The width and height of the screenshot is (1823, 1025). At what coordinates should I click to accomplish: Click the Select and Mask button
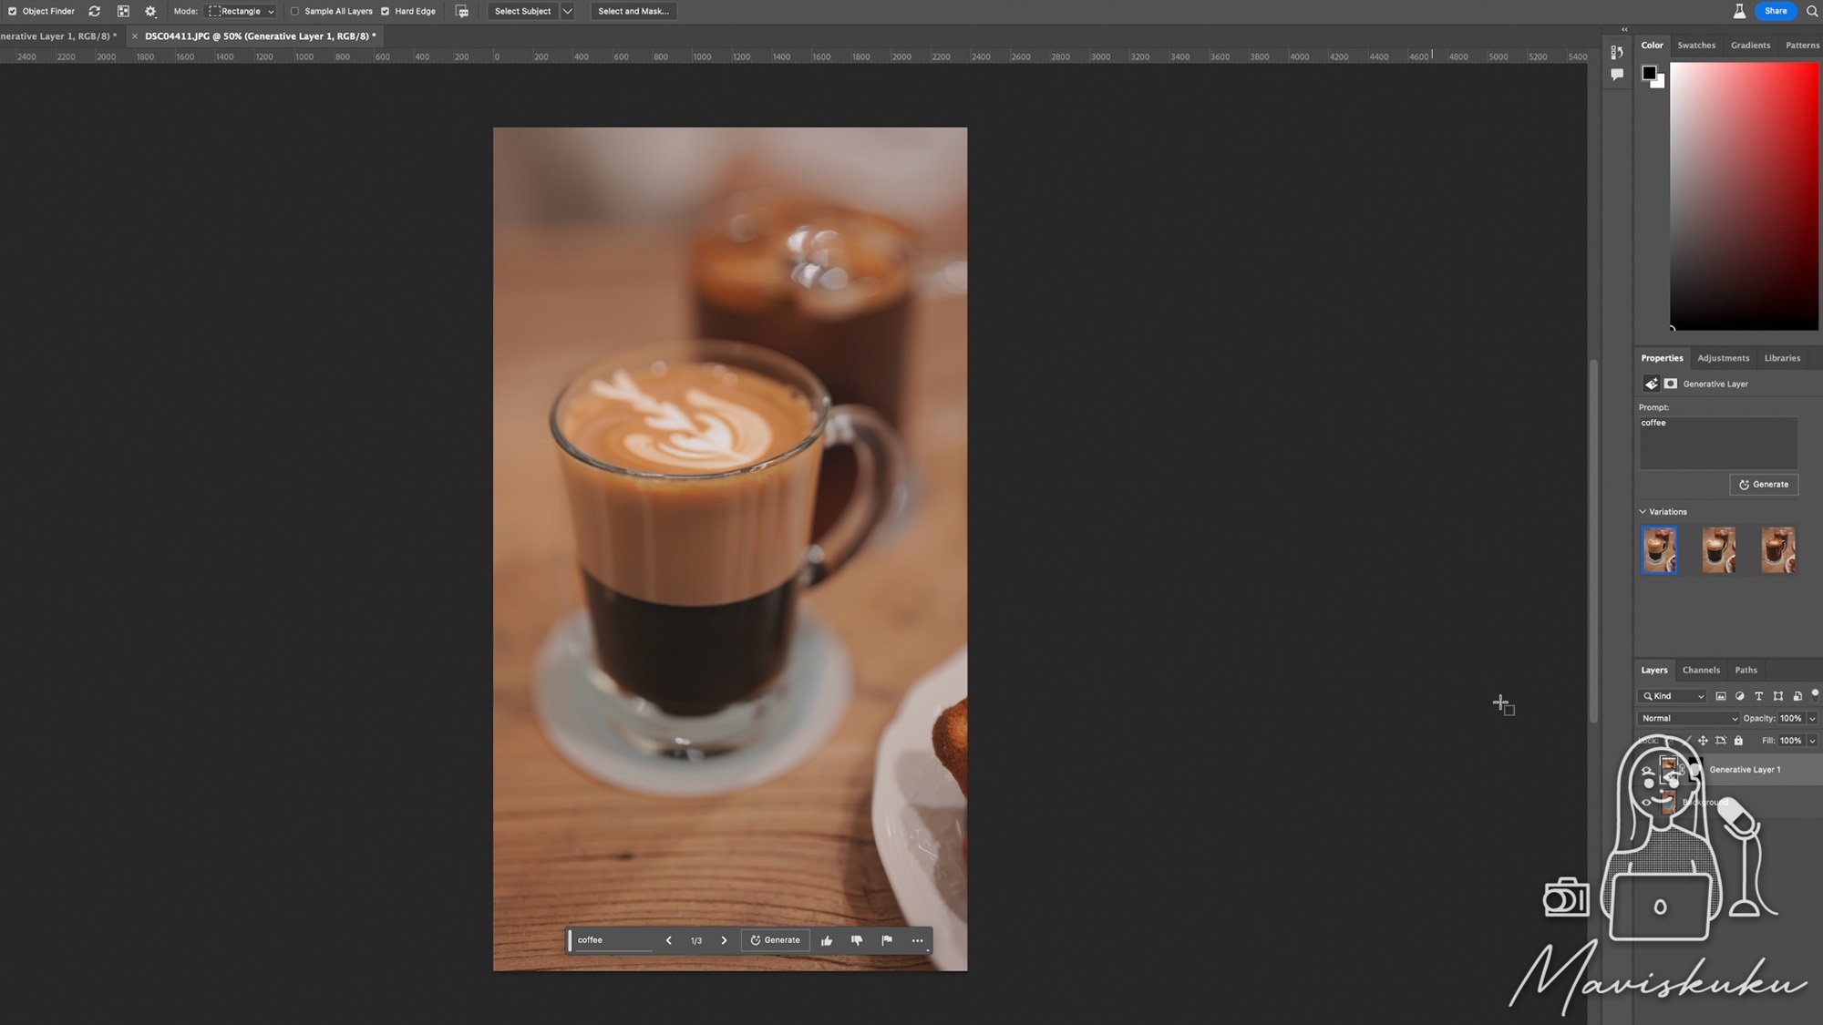pyautogui.click(x=633, y=11)
